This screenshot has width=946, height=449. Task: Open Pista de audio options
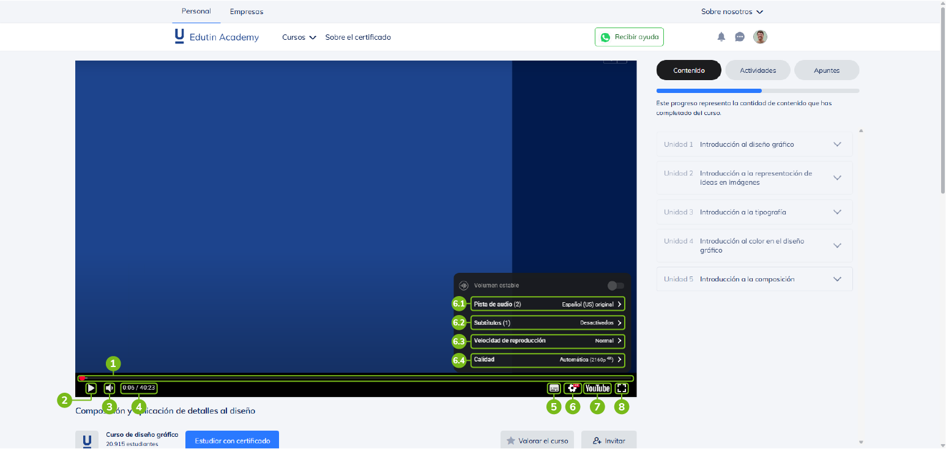click(x=548, y=304)
